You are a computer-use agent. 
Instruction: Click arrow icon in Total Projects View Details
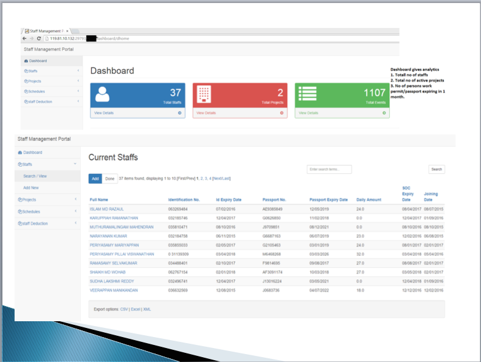(x=282, y=113)
